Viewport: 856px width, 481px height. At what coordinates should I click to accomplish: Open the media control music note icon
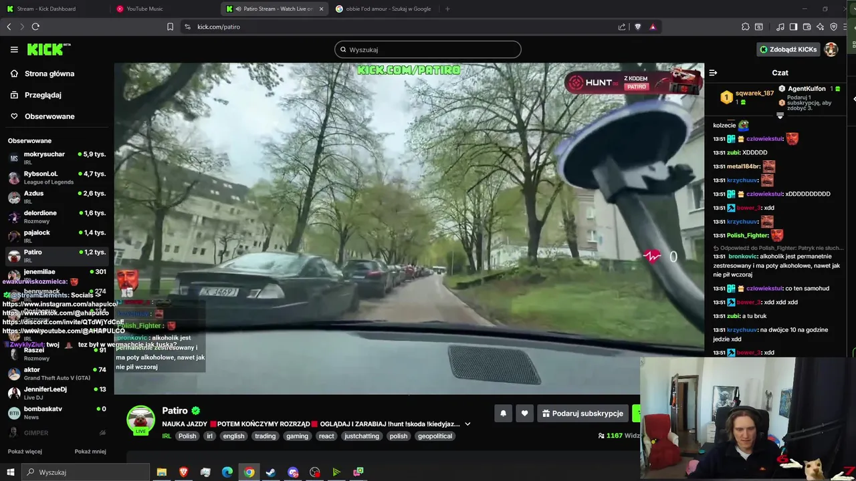[780, 27]
